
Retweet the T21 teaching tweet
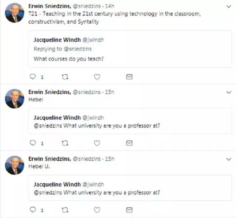point(65,77)
